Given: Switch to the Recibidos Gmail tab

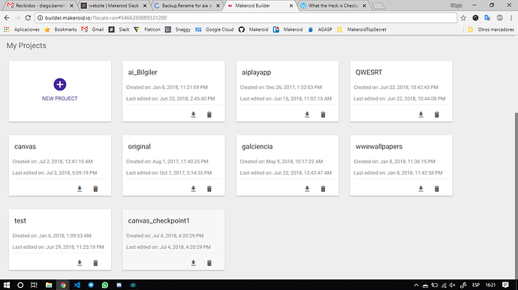Looking at the screenshot, I should click(41, 5).
